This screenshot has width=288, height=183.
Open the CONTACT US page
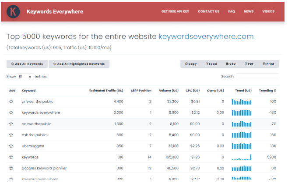[x=209, y=11]
